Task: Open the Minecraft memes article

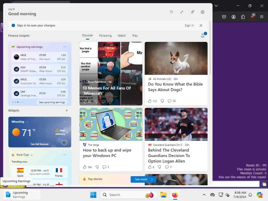Action: point(111,74)
